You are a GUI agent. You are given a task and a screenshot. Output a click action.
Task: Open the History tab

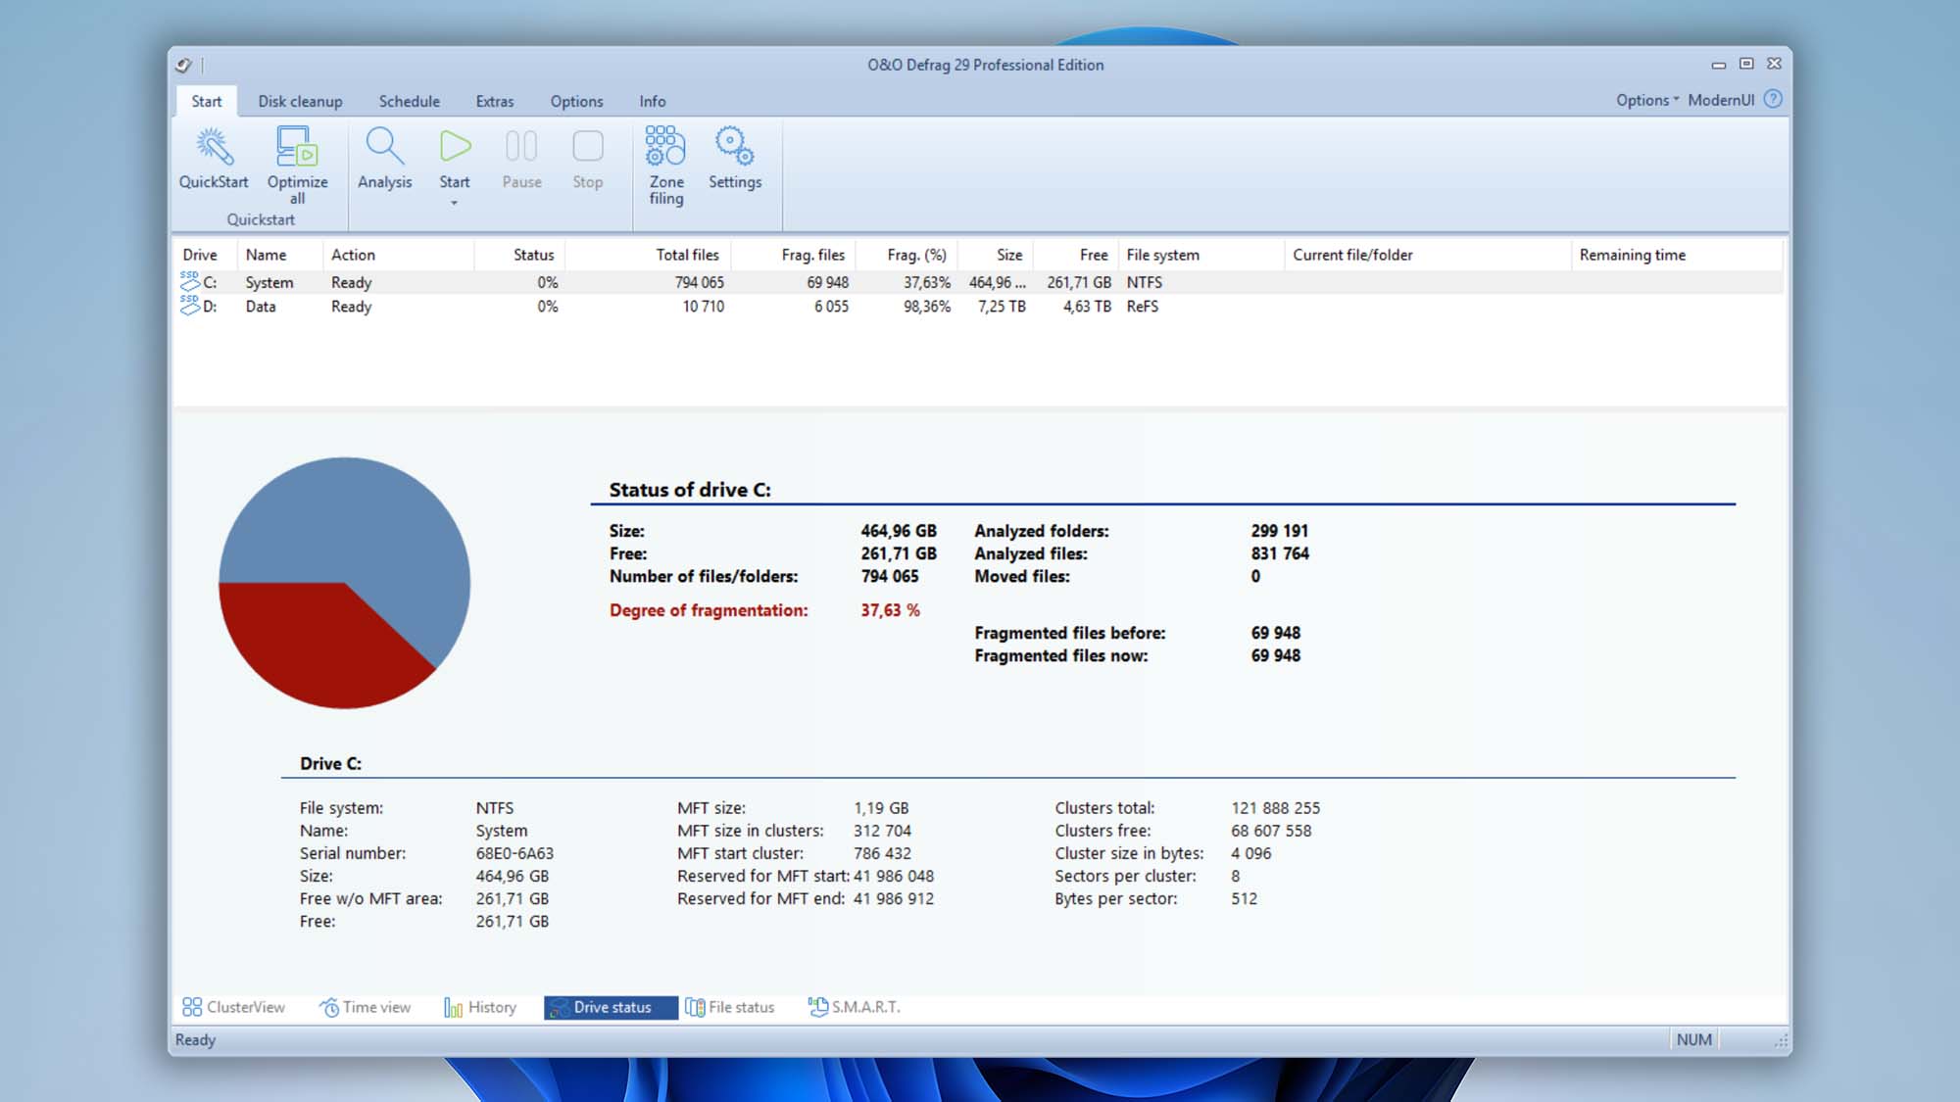tap(480, 1007)
